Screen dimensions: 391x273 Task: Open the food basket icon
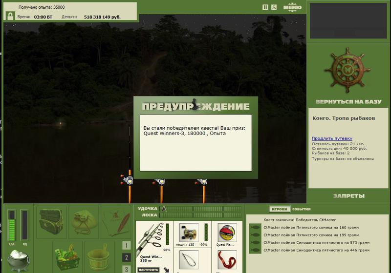coord(67,257)
